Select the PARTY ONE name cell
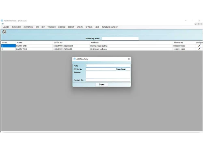Image resolution: width=203 pixels, height=152 pixels. tap(34, 46)
